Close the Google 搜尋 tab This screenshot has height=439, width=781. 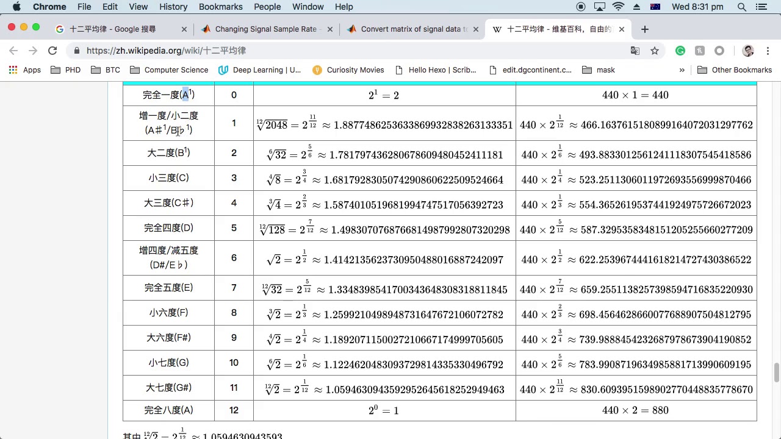click(x=184, y=29)
